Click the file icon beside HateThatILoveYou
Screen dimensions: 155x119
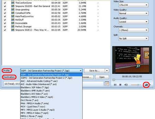click(x=13, y=16)
